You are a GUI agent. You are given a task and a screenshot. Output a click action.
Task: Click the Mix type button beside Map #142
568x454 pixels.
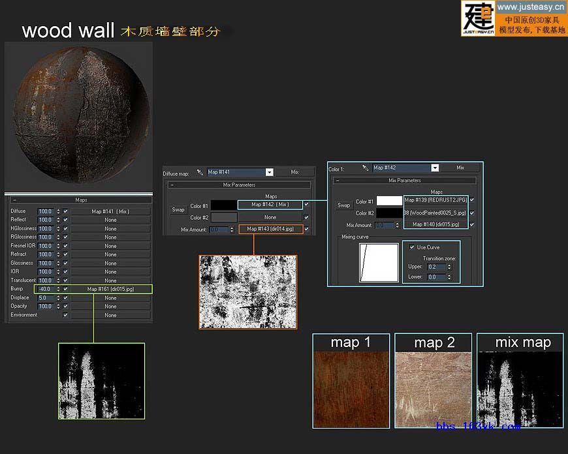click(x=460, y=168)
